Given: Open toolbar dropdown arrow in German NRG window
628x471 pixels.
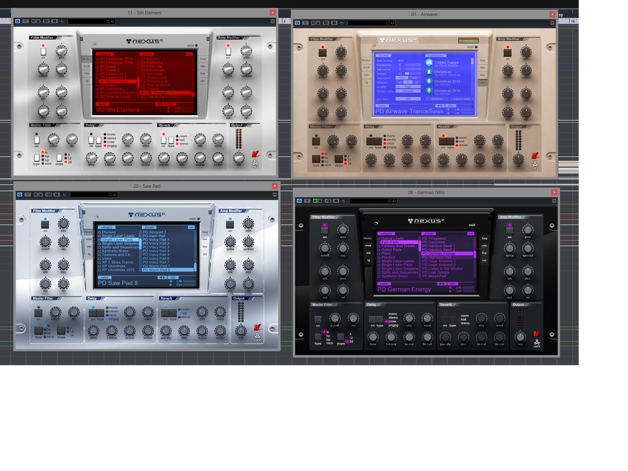Looking at the screenshot, I should [554, 201].
